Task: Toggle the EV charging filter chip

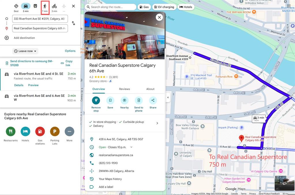Action: pos(164,7)
